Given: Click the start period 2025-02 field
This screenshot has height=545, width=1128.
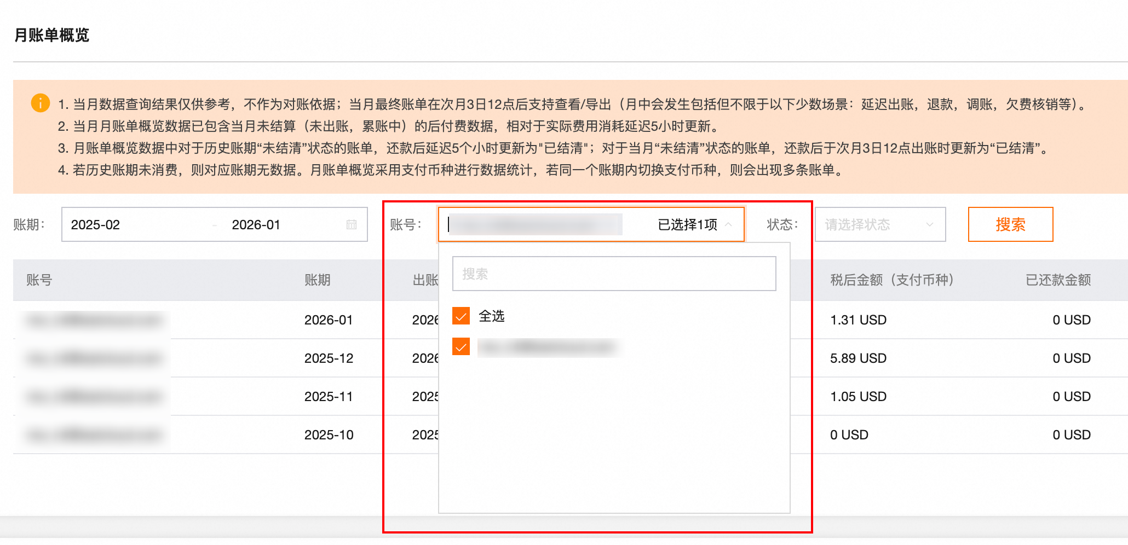Looking at the screenshot, I should point(95,225).
